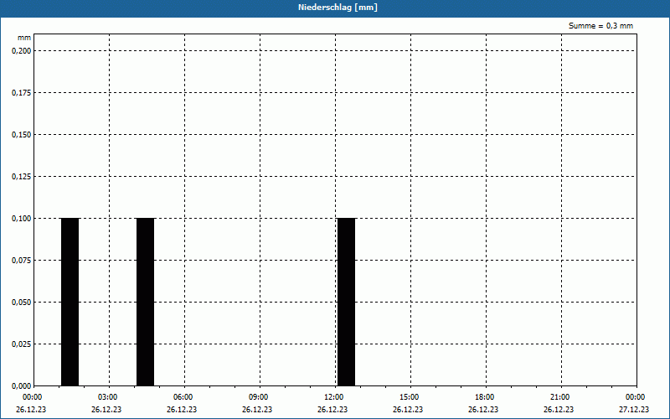Click the 27.12.23 date label
Image resolution: width=670 pixels, height=419 pixels.
(x=634, y=409)
